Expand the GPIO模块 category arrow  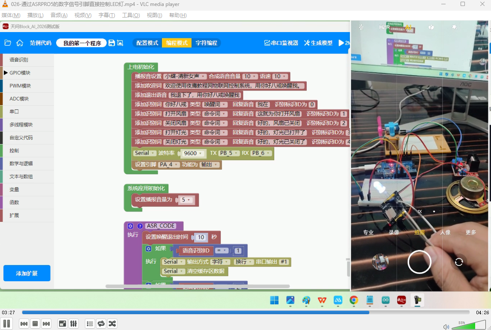coord(6,73)
